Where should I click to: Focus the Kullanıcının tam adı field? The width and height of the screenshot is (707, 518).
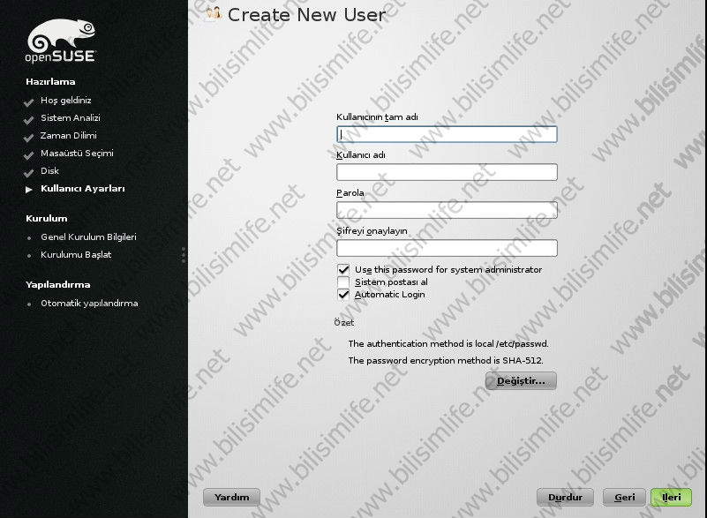tap(447, 134)
